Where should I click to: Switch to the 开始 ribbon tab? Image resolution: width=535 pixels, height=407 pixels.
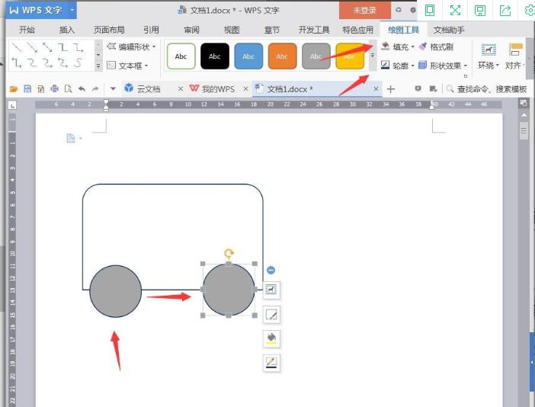(x=27, y=30)
